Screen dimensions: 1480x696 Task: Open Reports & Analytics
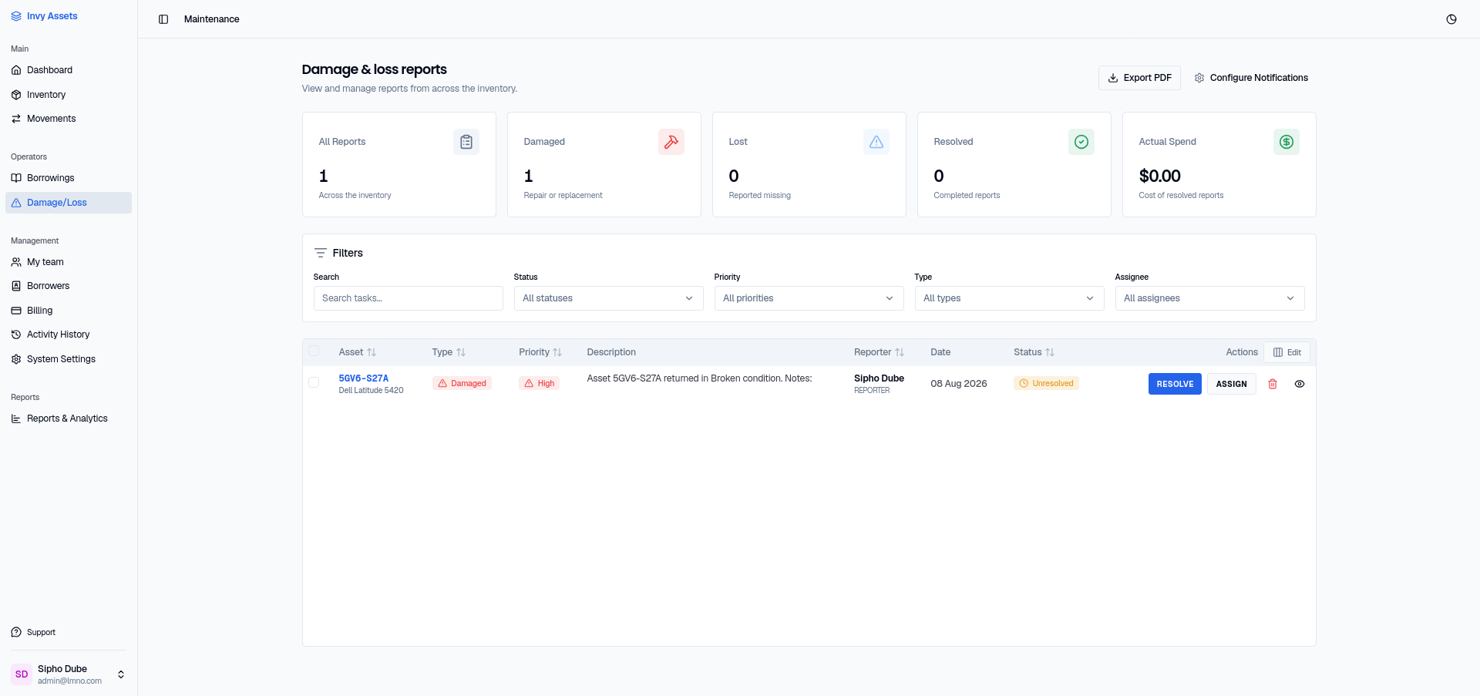click(x=69, y=419)
